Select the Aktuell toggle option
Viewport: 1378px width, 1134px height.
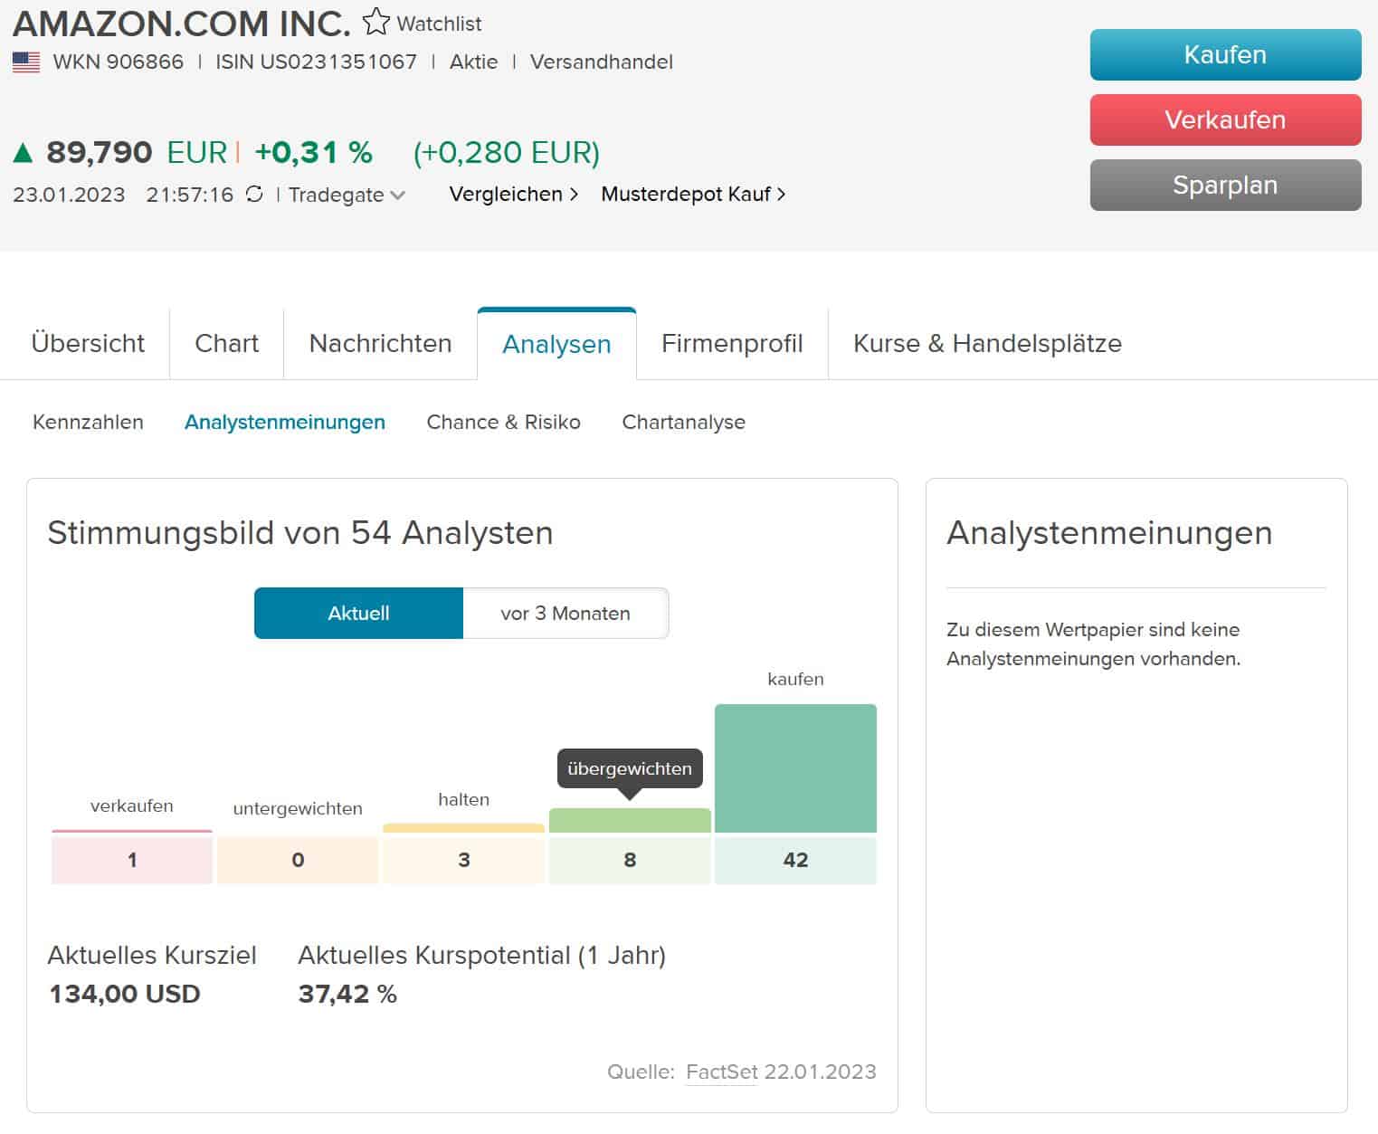[x=358, y=613]
